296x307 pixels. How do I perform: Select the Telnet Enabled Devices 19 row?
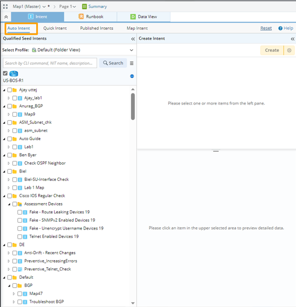54,237
